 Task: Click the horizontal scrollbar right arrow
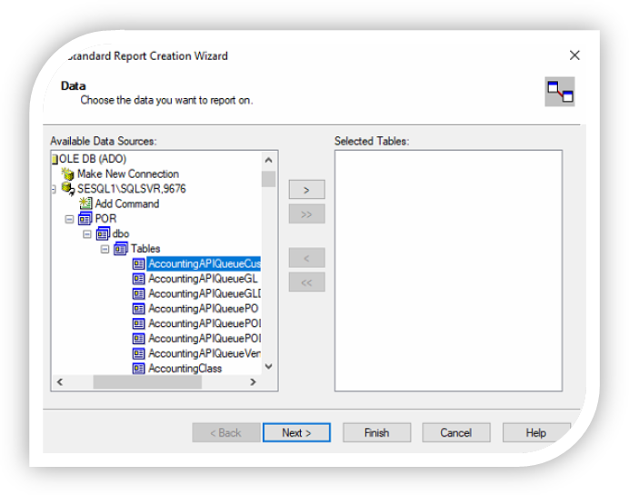tap(254, 383)
